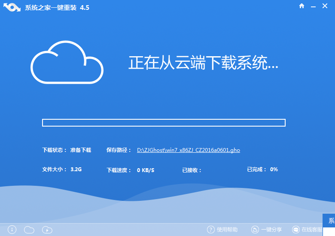Click the share icon beside 一键分享
Viewport: 335px width, 236px height.
coord(255,230)
